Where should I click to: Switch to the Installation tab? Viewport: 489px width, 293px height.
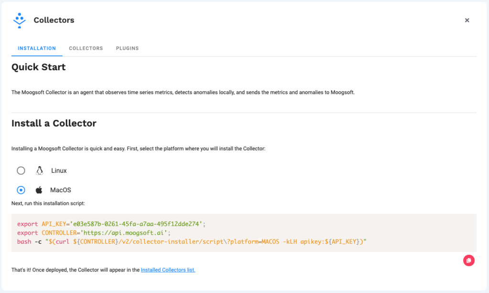click(37, 48)
